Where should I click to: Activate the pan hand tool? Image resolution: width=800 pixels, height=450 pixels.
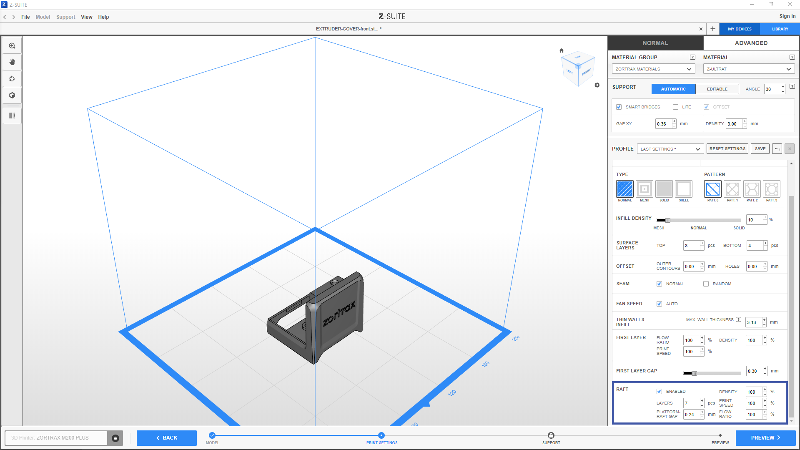(x=12, y=62)
